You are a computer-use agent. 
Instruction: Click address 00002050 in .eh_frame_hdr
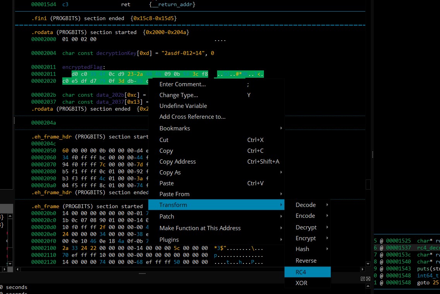[x=43, y=150]
